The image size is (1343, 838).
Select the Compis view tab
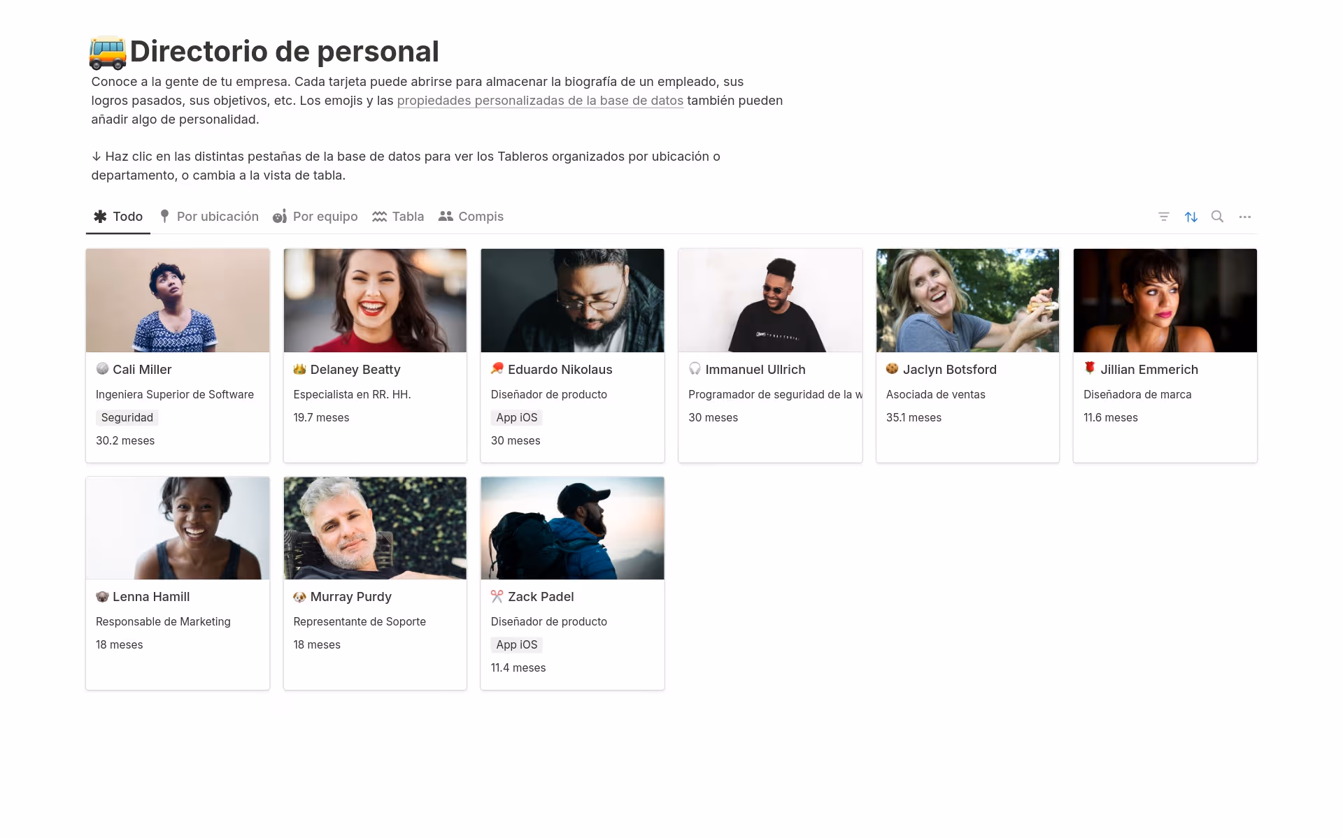click(x=471, y=217)
